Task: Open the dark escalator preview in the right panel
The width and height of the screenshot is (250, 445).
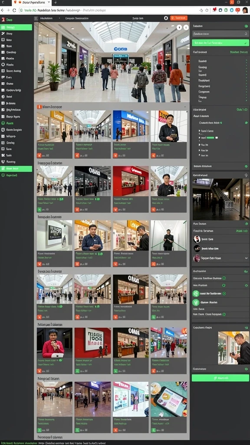Action: 221,199
